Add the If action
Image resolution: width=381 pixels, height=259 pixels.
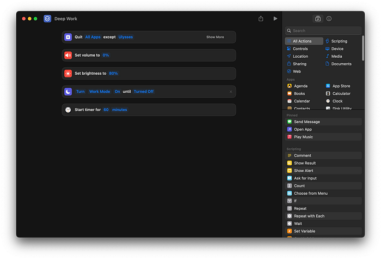point(323,201)
